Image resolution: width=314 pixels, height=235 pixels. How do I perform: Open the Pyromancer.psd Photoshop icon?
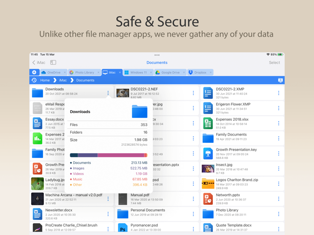click(x=123, y=228)
